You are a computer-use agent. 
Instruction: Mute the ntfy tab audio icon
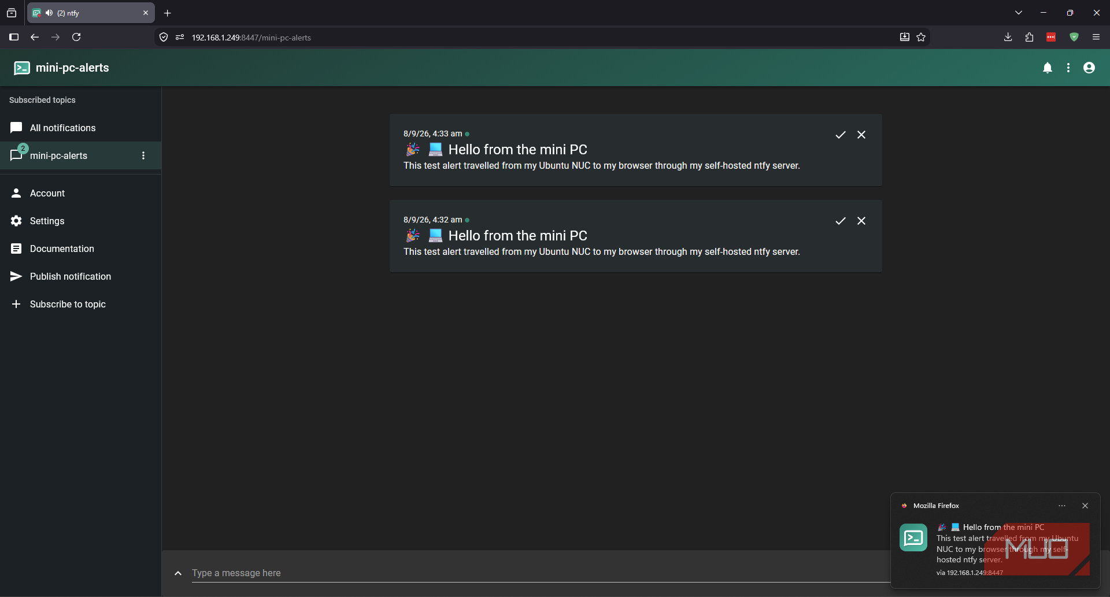[49, 13]
